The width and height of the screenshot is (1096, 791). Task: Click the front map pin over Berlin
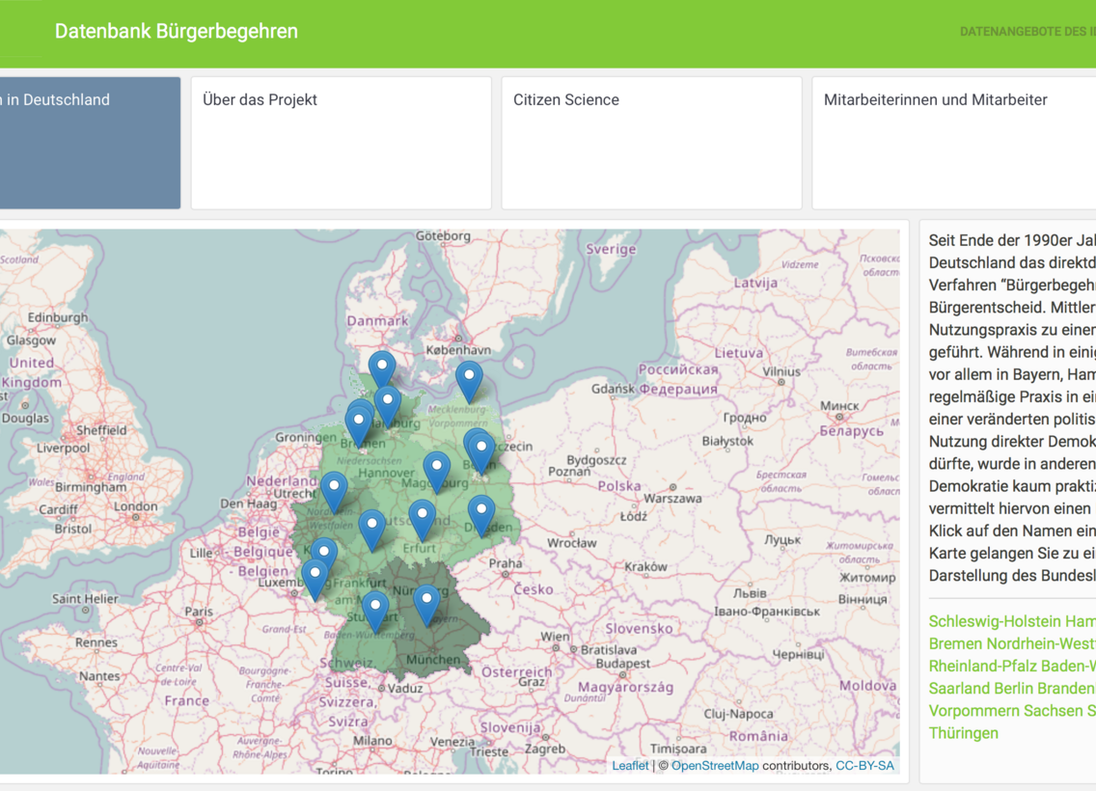pos(480,452)
